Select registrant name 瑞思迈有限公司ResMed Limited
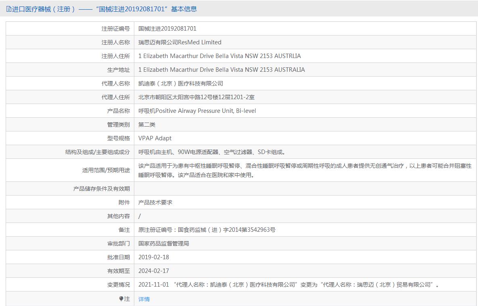 pos(180,42)
